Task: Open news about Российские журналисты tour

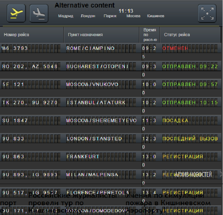Action: tap(72, 203)
